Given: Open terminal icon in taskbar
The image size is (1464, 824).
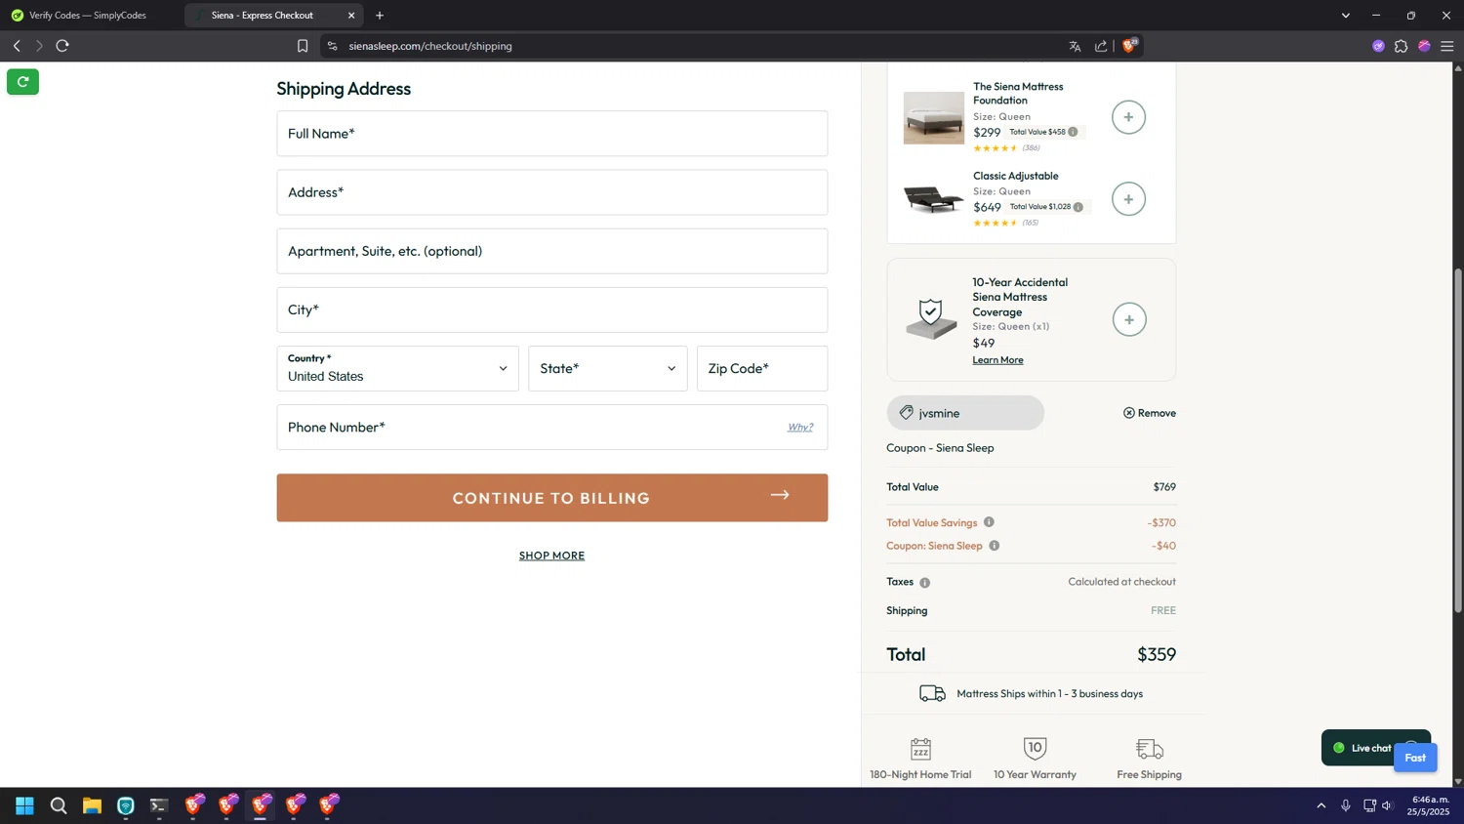Looking at the screenshot, I should click(159, 805).
